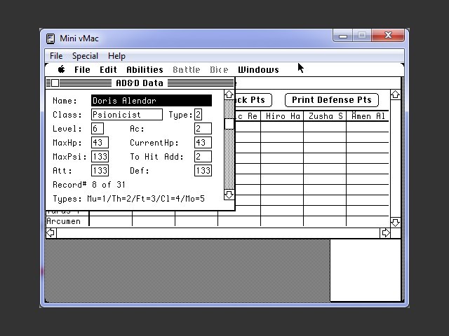
Task: Click down arrow of background window's vertical scrollbar
Action: (395, 223)
